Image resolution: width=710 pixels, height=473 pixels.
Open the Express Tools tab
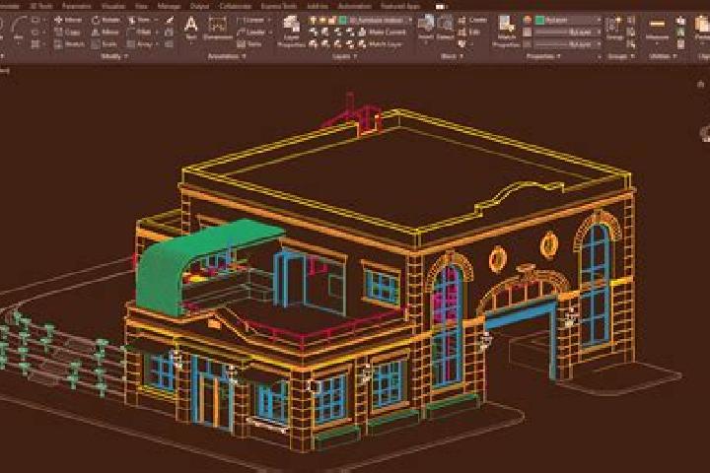(279, 6)
